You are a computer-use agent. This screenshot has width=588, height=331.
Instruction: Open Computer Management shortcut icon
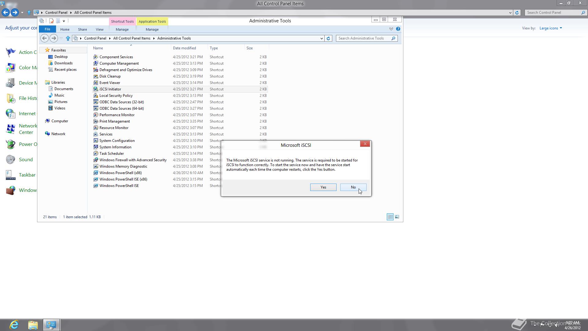tap(96, 63)
